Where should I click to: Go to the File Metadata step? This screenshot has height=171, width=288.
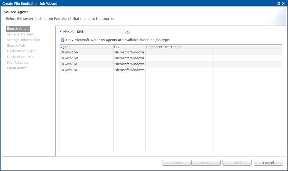click(x=18, y=63)
